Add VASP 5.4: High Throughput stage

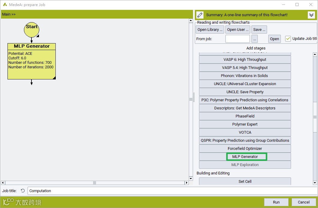click(x=245, y=68)
